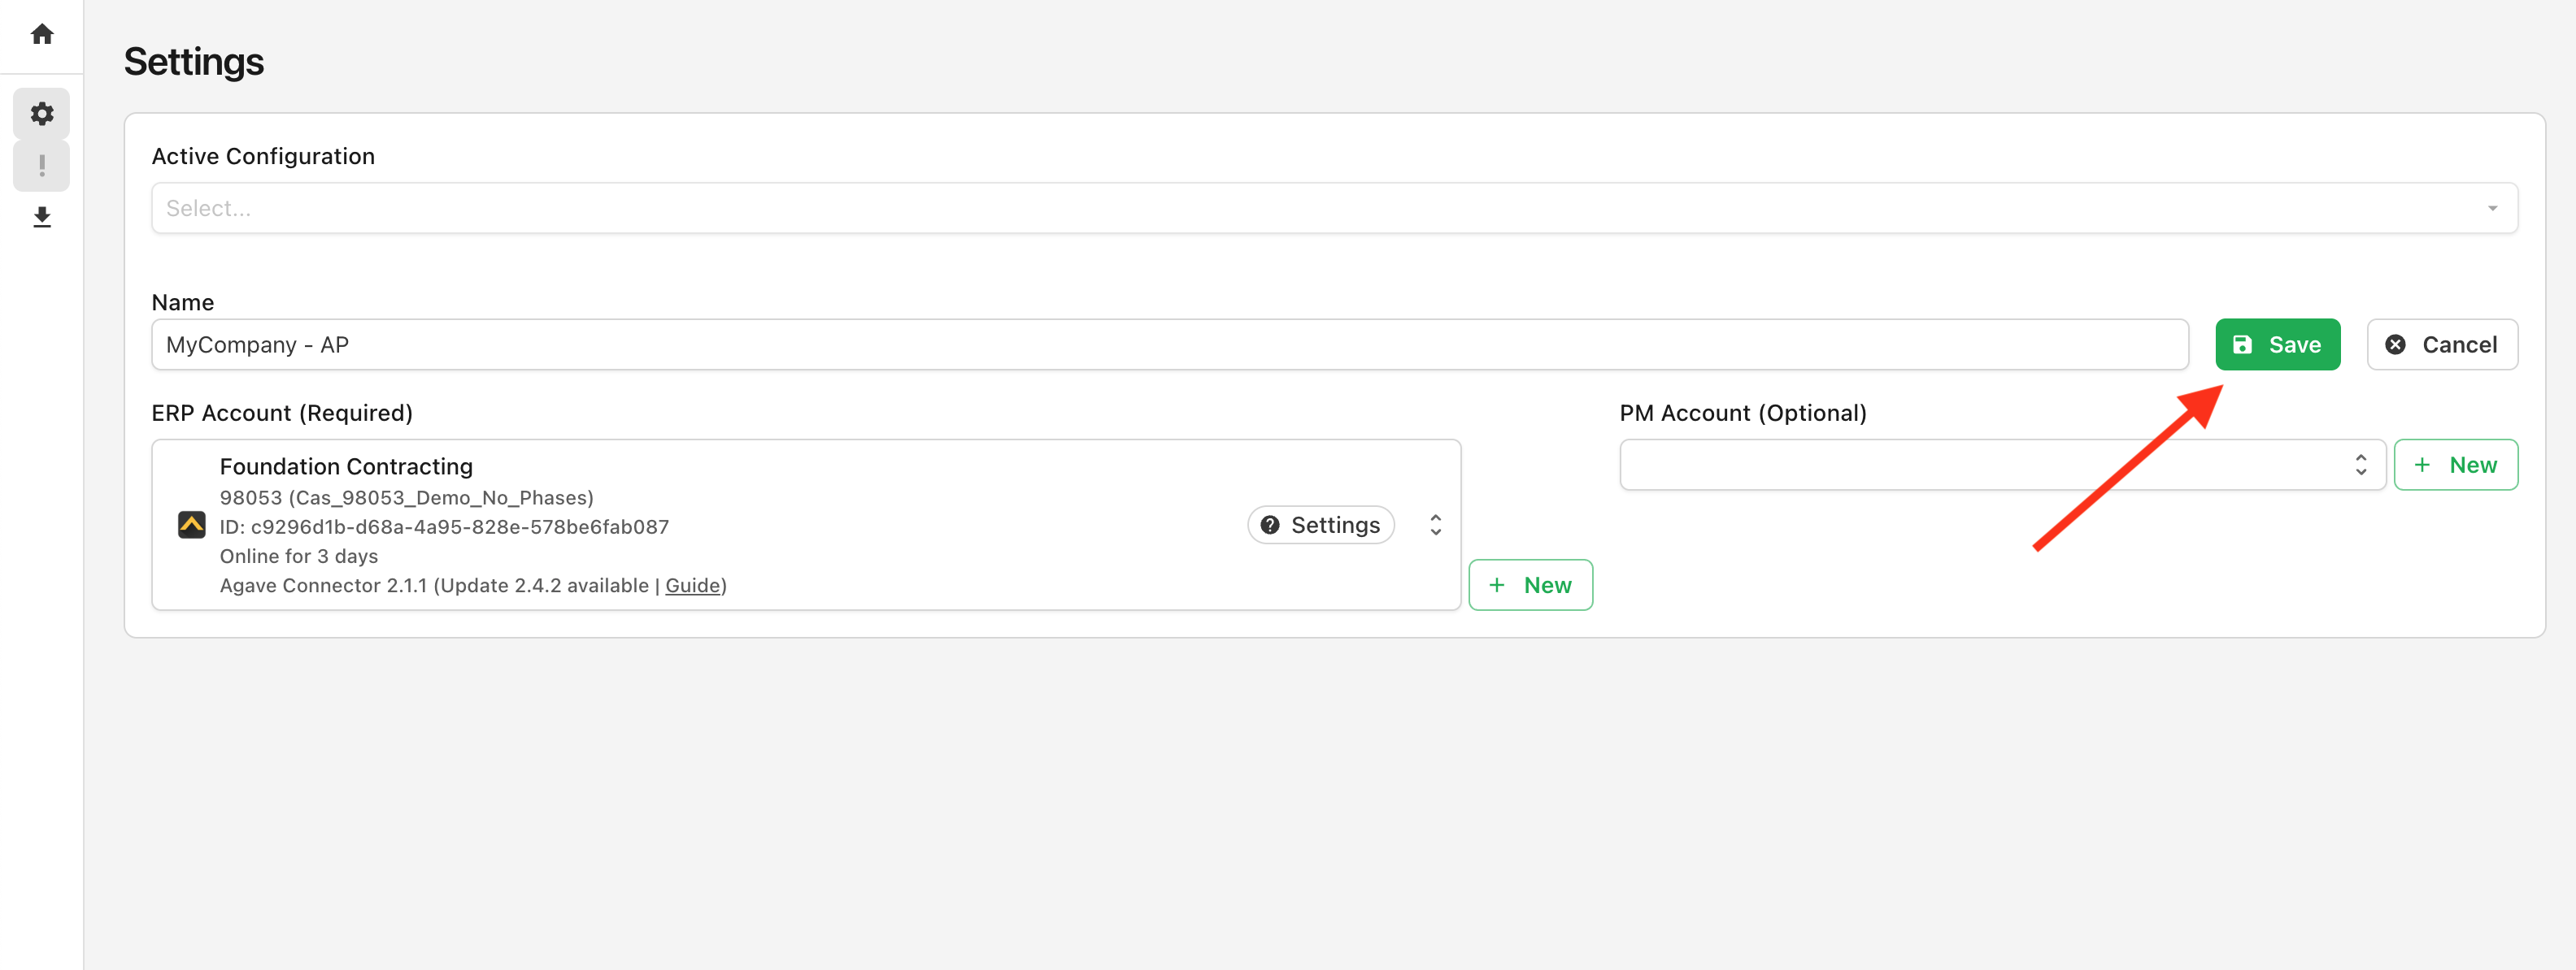This screenshot has width=2576, height=970.
Task: Click the question mark icon beside Settings
Action: pos(1270,526)
